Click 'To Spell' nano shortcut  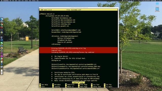point(109,87)
